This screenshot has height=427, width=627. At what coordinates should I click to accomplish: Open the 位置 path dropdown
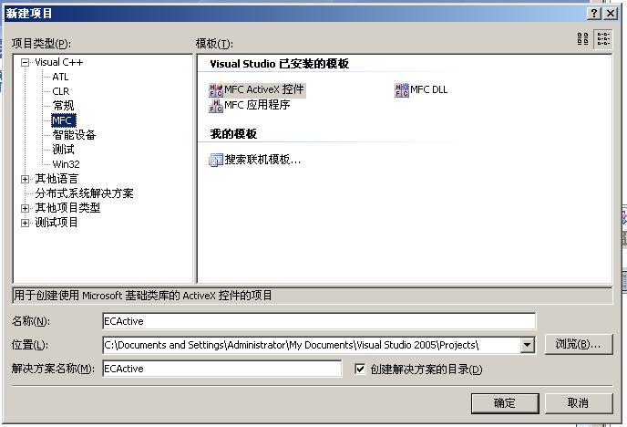[x=527, y=345]
